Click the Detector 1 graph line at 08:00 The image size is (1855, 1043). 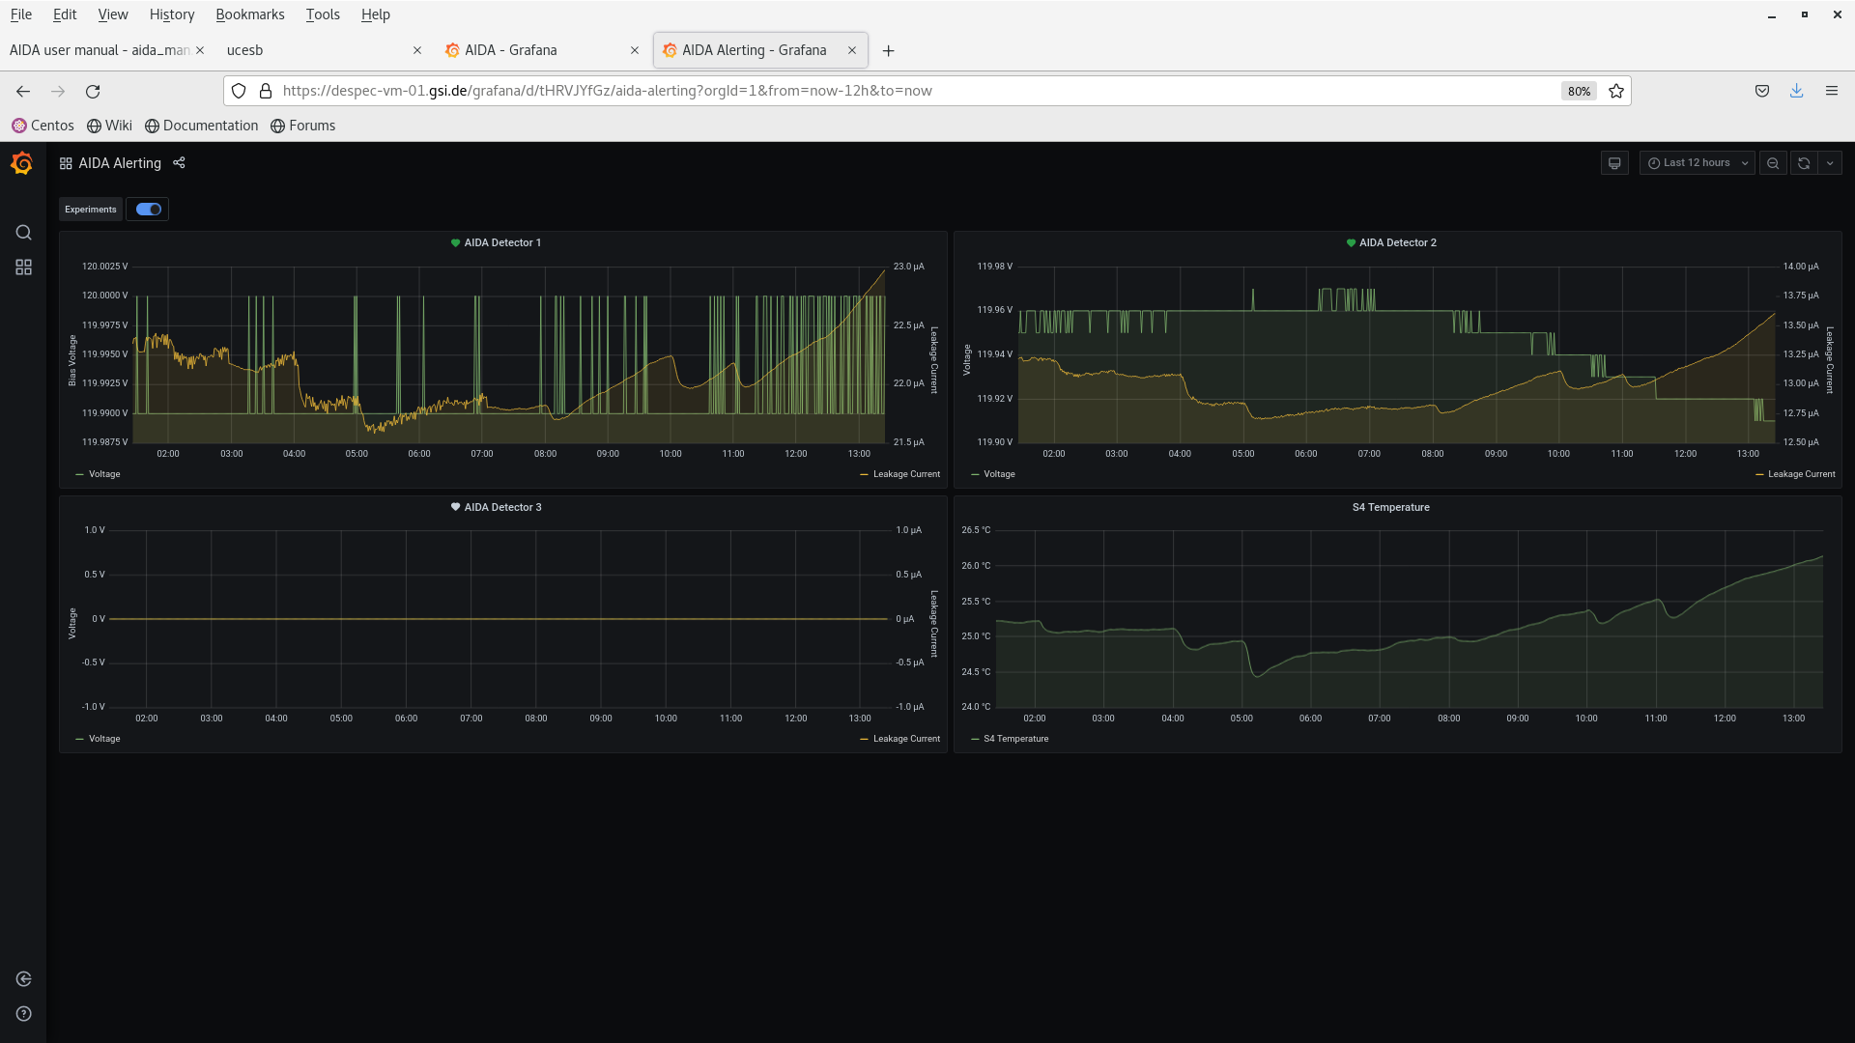click(x=545, y=407)
